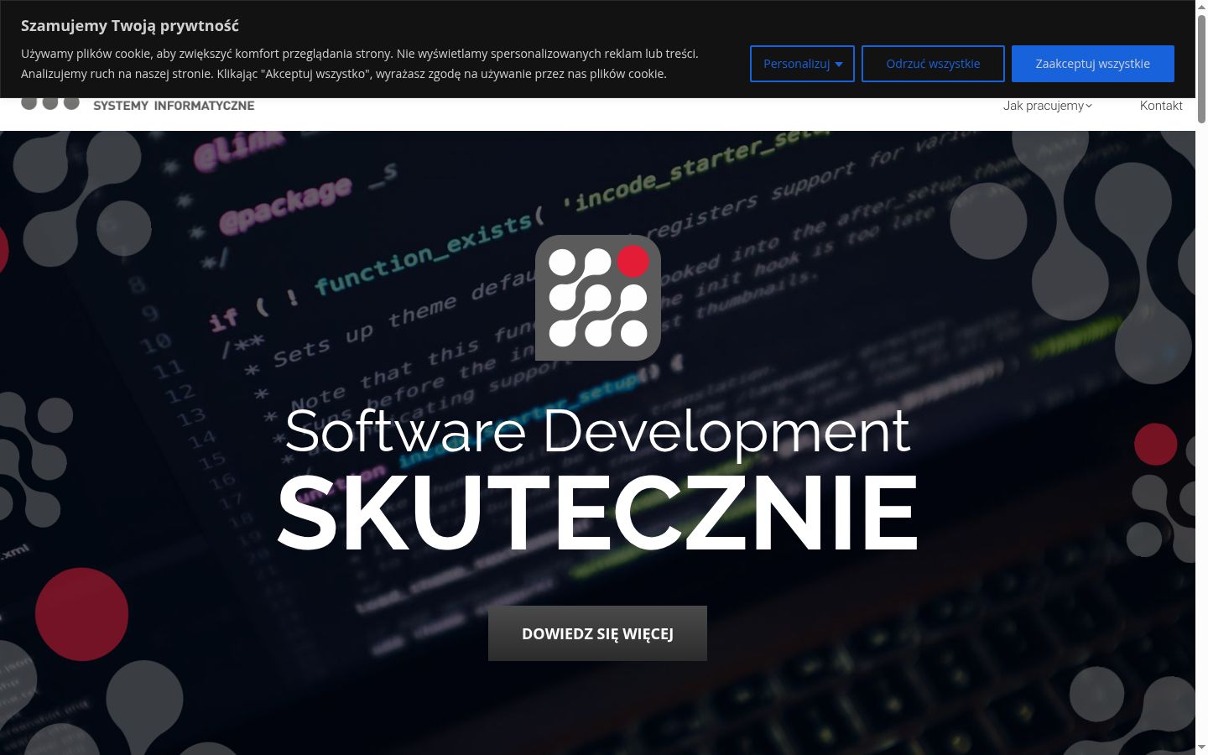Click the Szamujemy Twoją prywtność heading
The width and height of the screenshot is (1208, 755).
(x=130, y=26)
